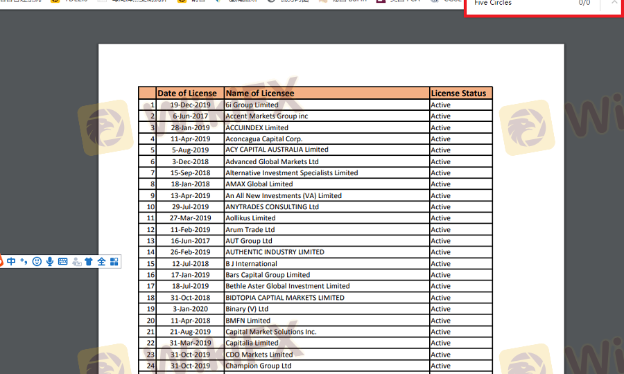The height and width of the screenshot is (374, 624).
Task: Select 'Champion Group Ltd' licensee
Action: click(x=259, y=366)
